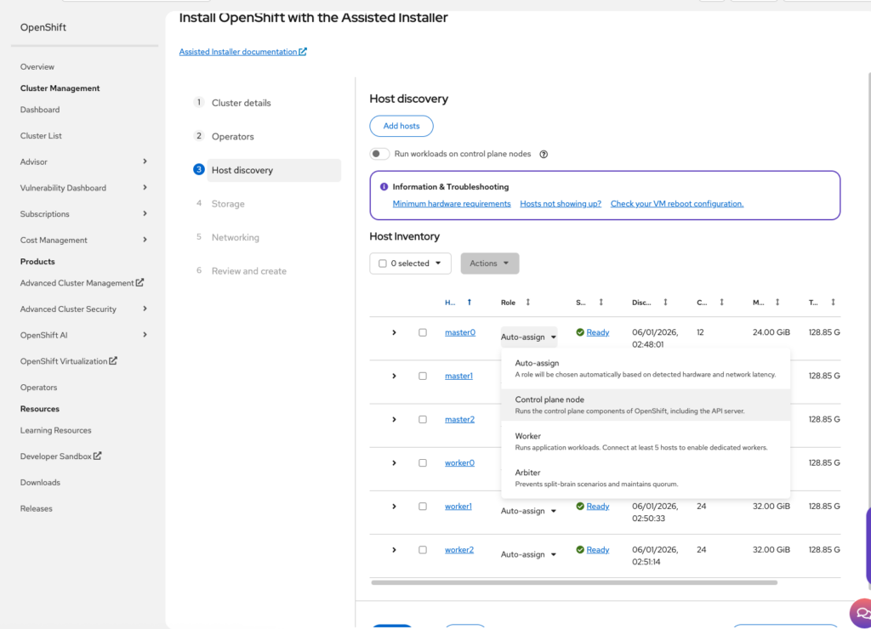Go to Cluster details wizard step
Viewport: 871px width, 629px height.
(241, 103)
